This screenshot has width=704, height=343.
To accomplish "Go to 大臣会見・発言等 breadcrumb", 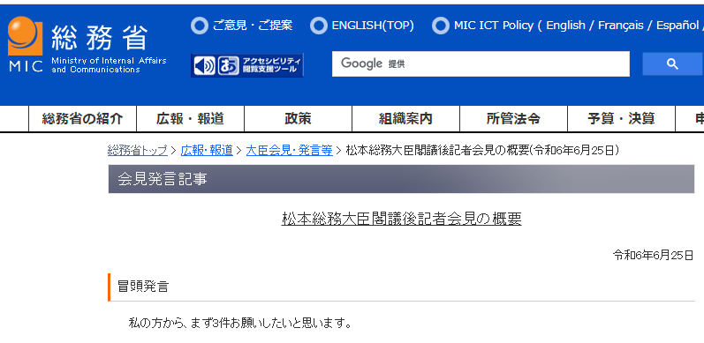I will click(x=290, y=151).
